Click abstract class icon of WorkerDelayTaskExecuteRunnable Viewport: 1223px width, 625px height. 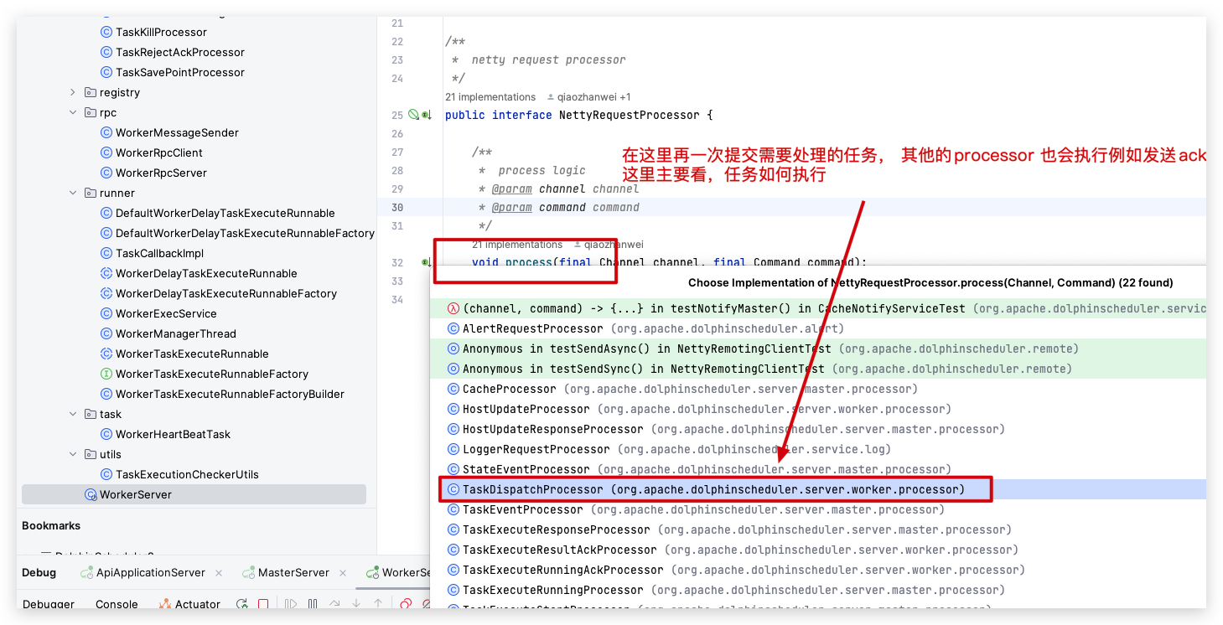pyautogui.click(x=106, y=273)
